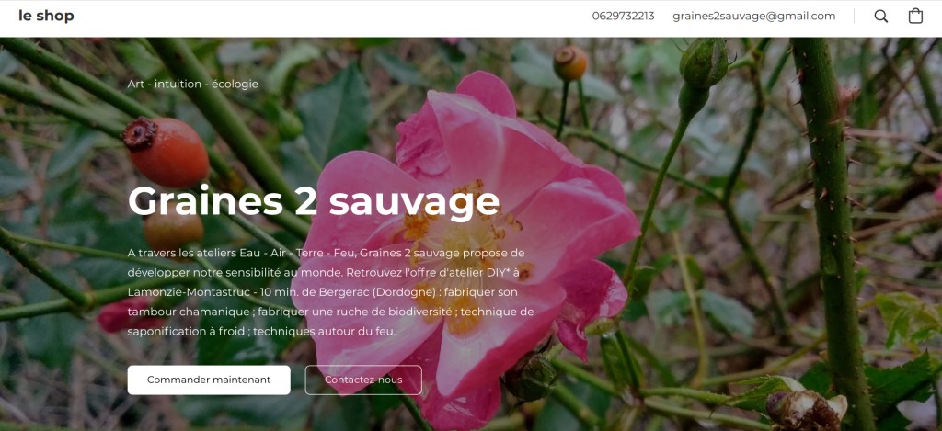Click the "Art - intuition - écologie" tagline

193,84
